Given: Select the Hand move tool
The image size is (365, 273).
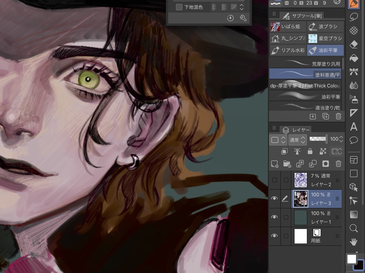Looking at the screenshot, I should 354,242.
